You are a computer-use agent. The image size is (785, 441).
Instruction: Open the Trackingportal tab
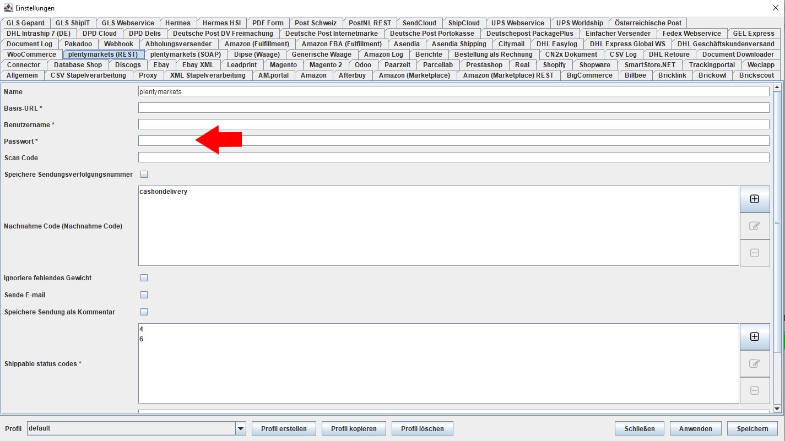(712, 65)
